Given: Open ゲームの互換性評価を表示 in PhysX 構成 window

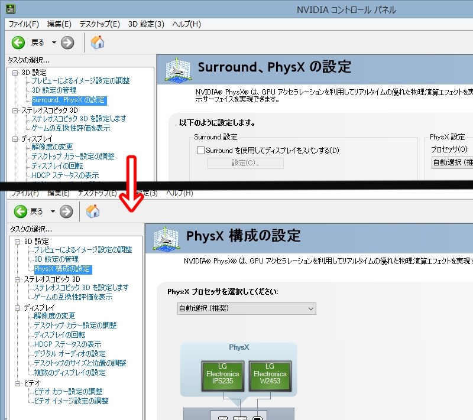Looking at the screenshot, I should click(73, 297).
